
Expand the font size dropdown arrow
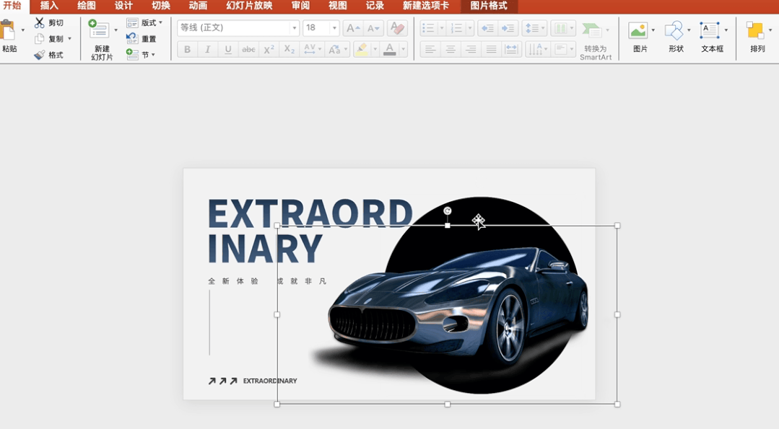pyautogui.click(x=334, y=28)
